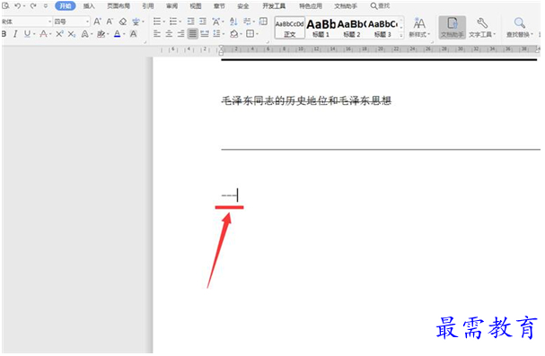
Task: Open the 新样式 dropdown
Action: pyautogui.click(x=419, y=28)
